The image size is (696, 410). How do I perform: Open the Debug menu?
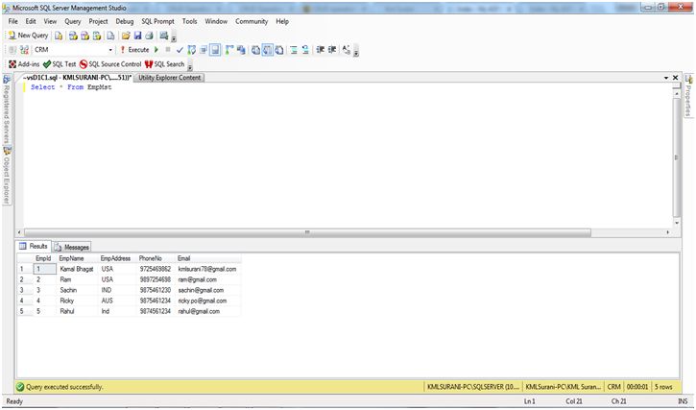click(124, 21)
